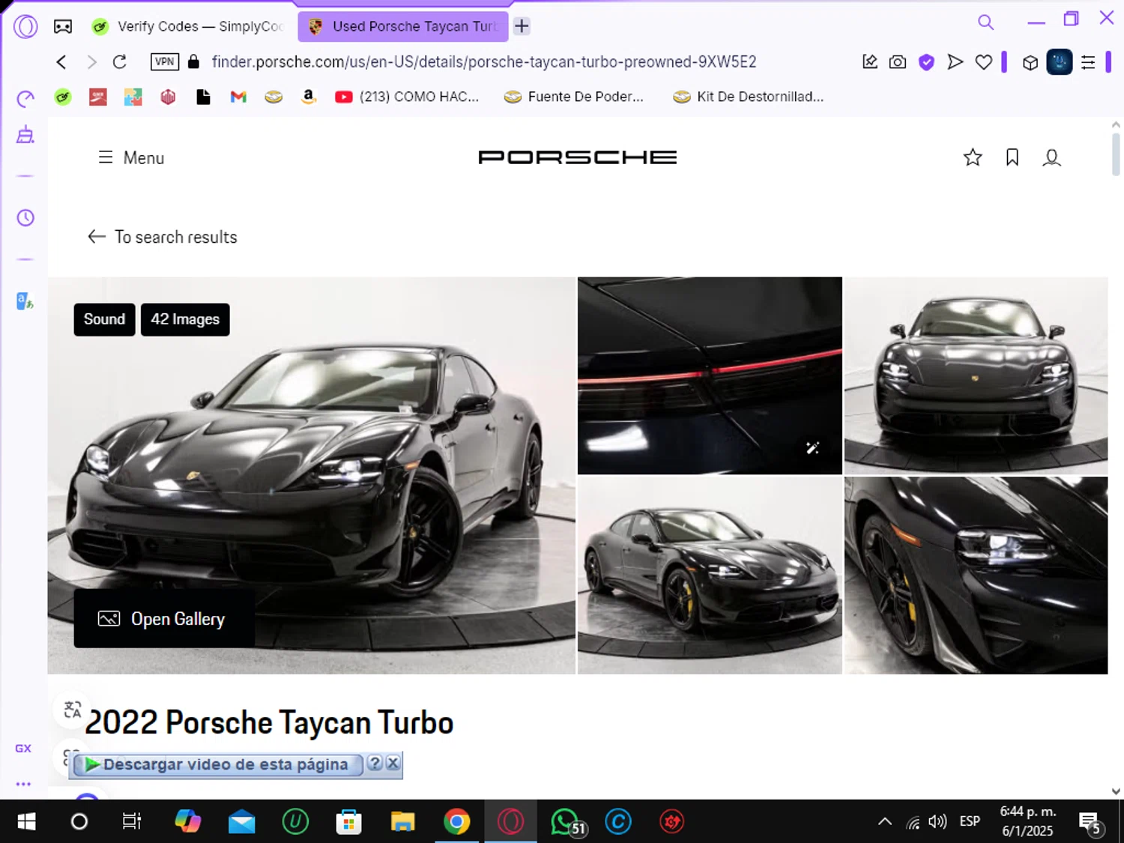The width and height of the screenshot is (1124, 843).
Task: Click Descargar video de esta página button
Action: [217, 764]
